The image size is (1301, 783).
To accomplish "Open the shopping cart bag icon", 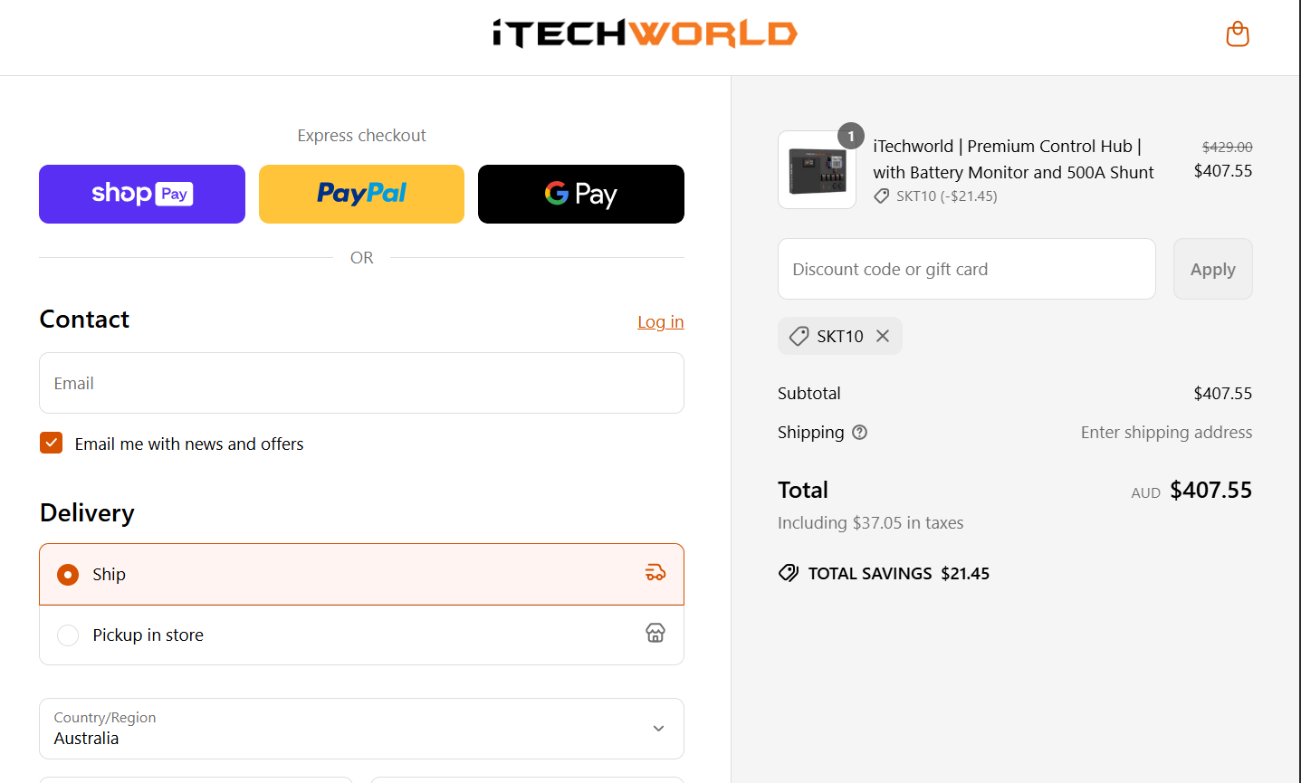I will click(1237, 33).
